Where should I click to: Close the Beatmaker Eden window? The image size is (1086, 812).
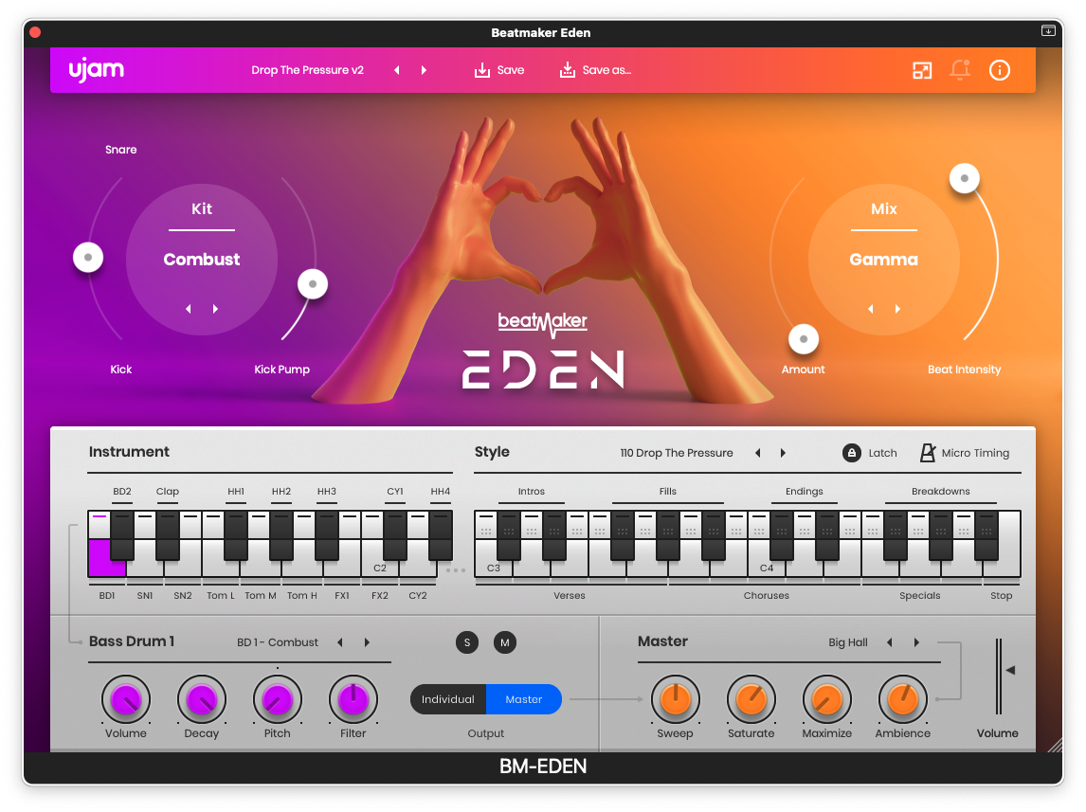click(x=35, y=32)
